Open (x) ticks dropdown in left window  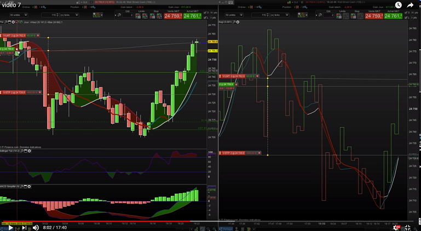tap(70, 15)
